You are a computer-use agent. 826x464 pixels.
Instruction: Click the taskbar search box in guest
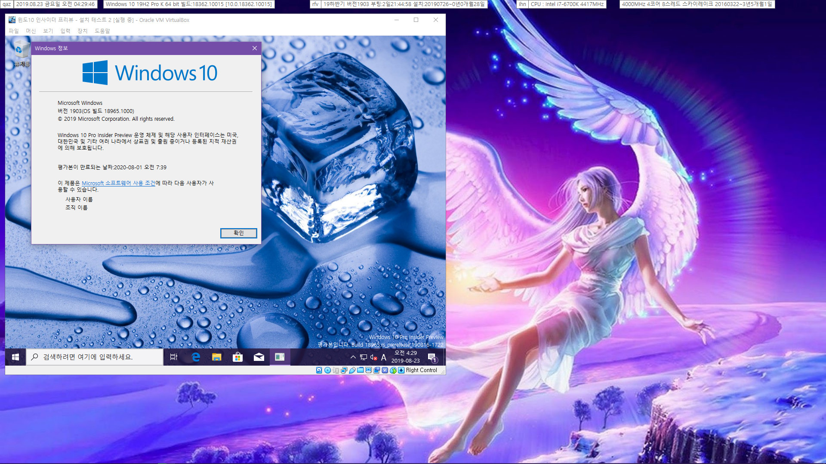pos(95,357)
